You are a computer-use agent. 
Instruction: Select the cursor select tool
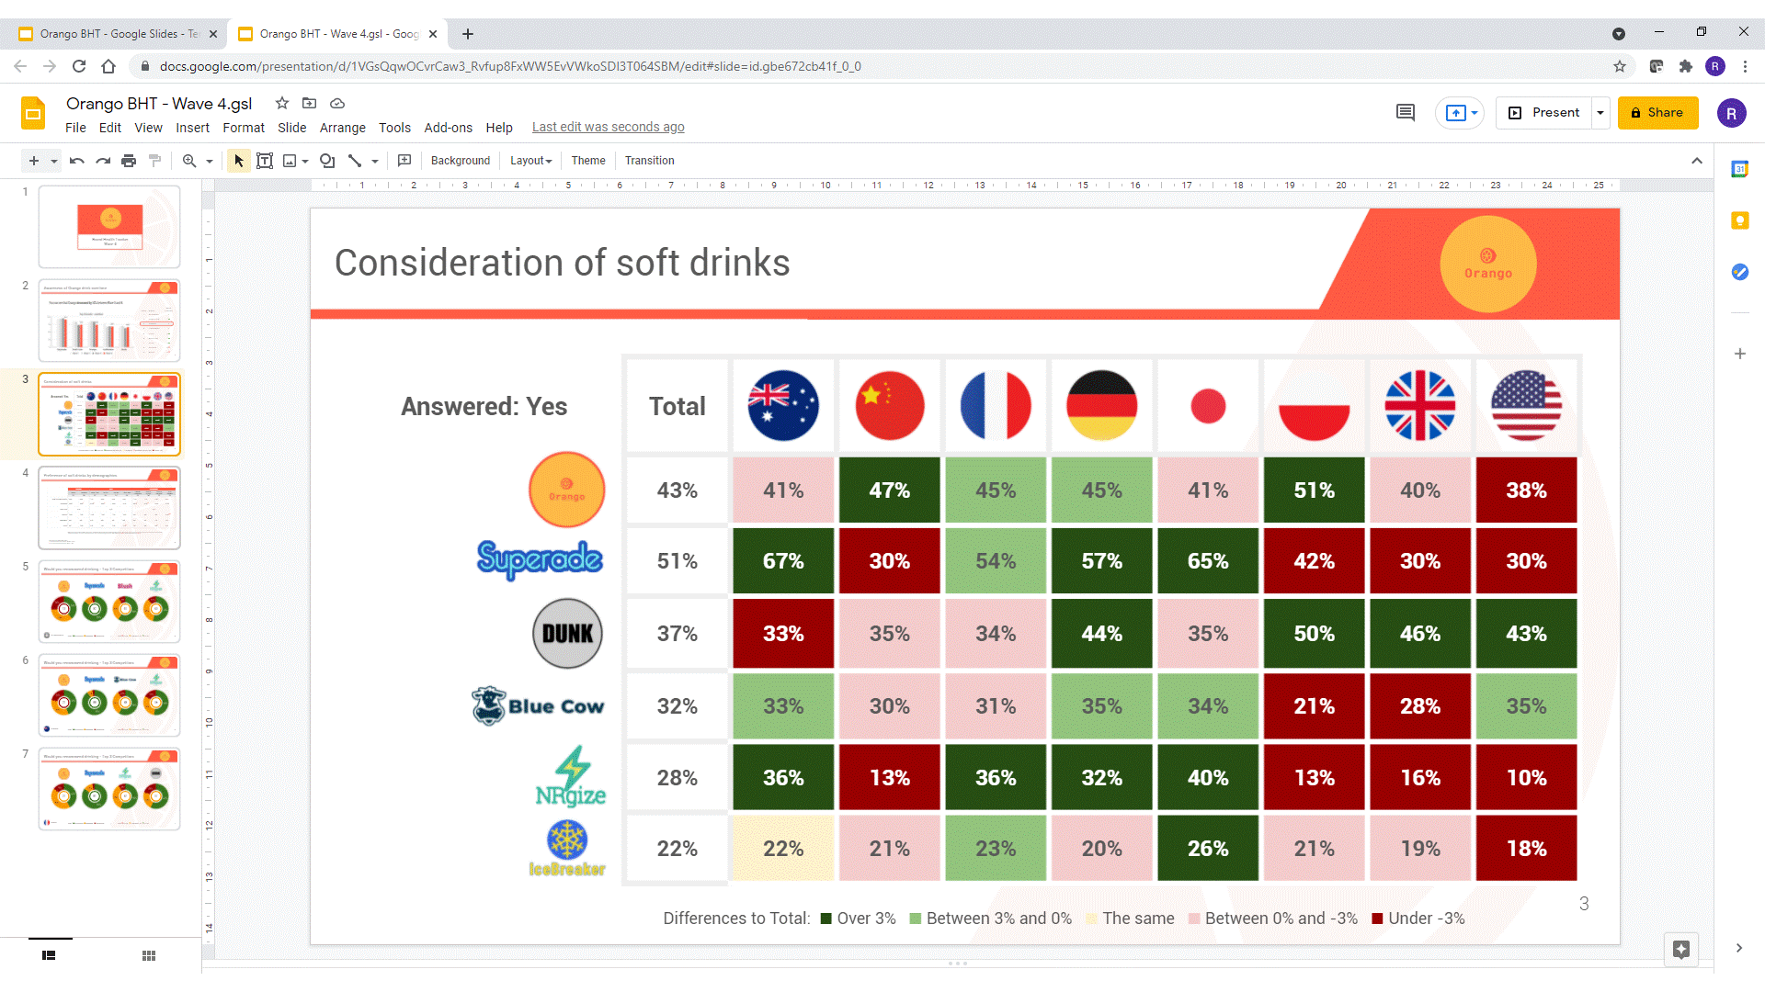pyautogui.click(x=239, y=161)
